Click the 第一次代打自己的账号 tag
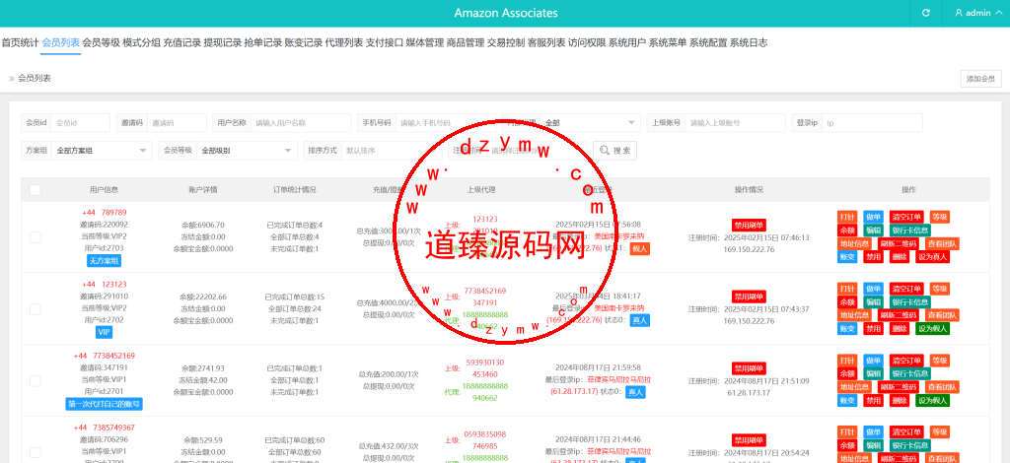This screenshot has width=1010, height=463. [104, 404]
